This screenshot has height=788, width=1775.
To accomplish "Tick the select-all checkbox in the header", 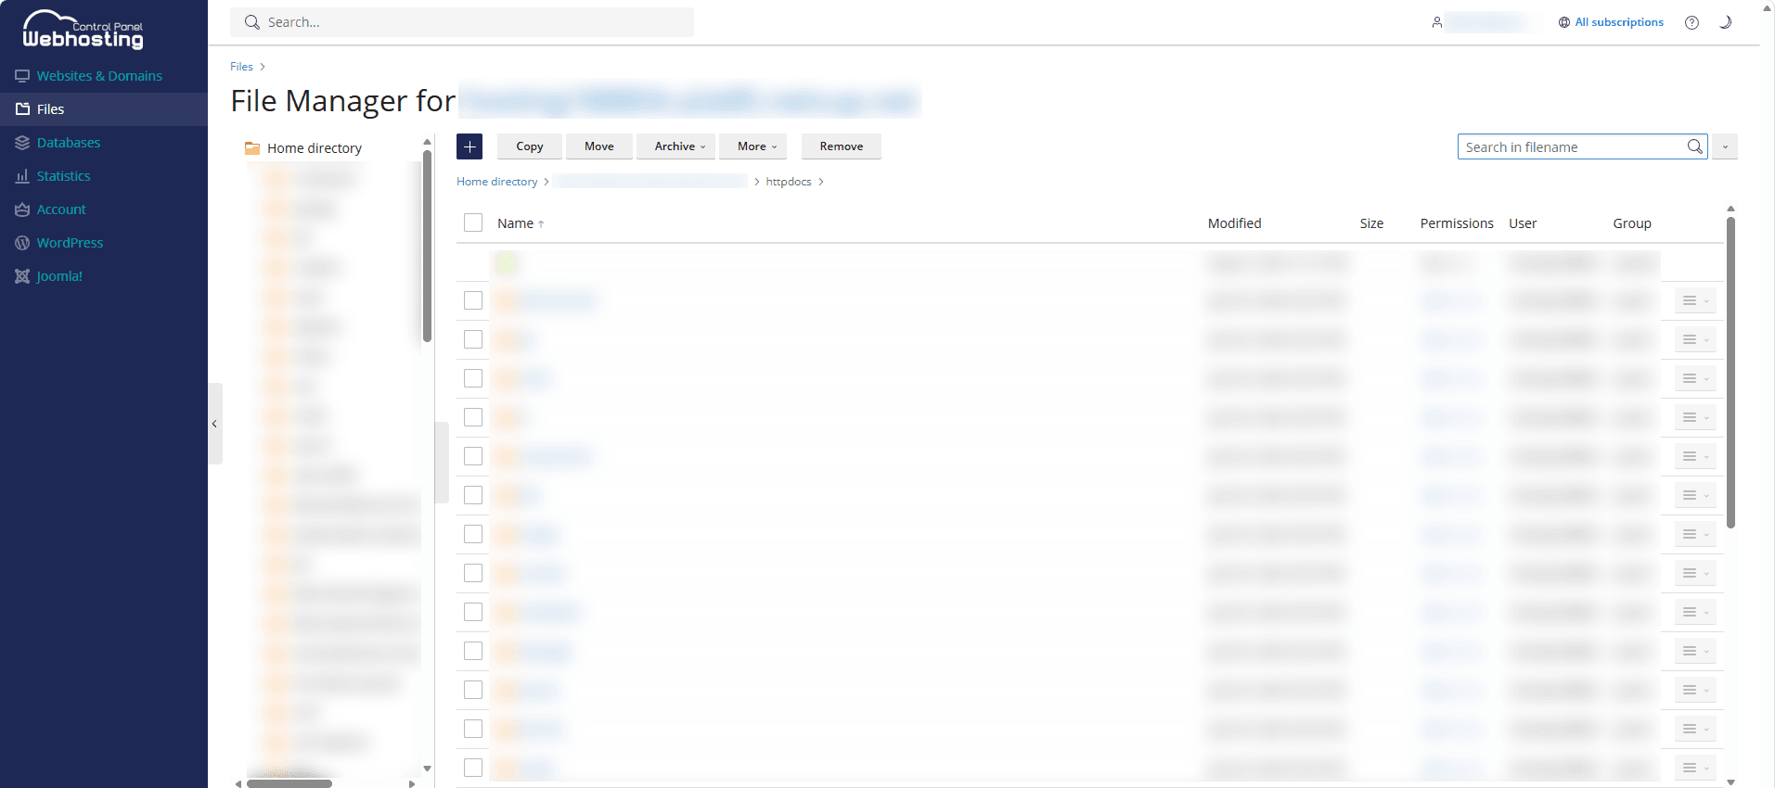I will [473, 222].
